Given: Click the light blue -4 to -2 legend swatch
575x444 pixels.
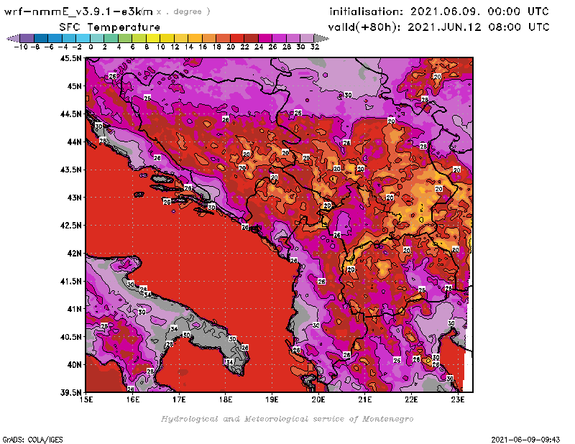Looking at the screenshot, I should (x=69, y=38).
